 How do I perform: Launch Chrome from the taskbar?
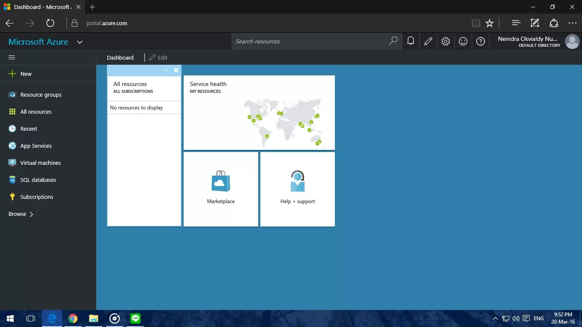pos(73,318)
